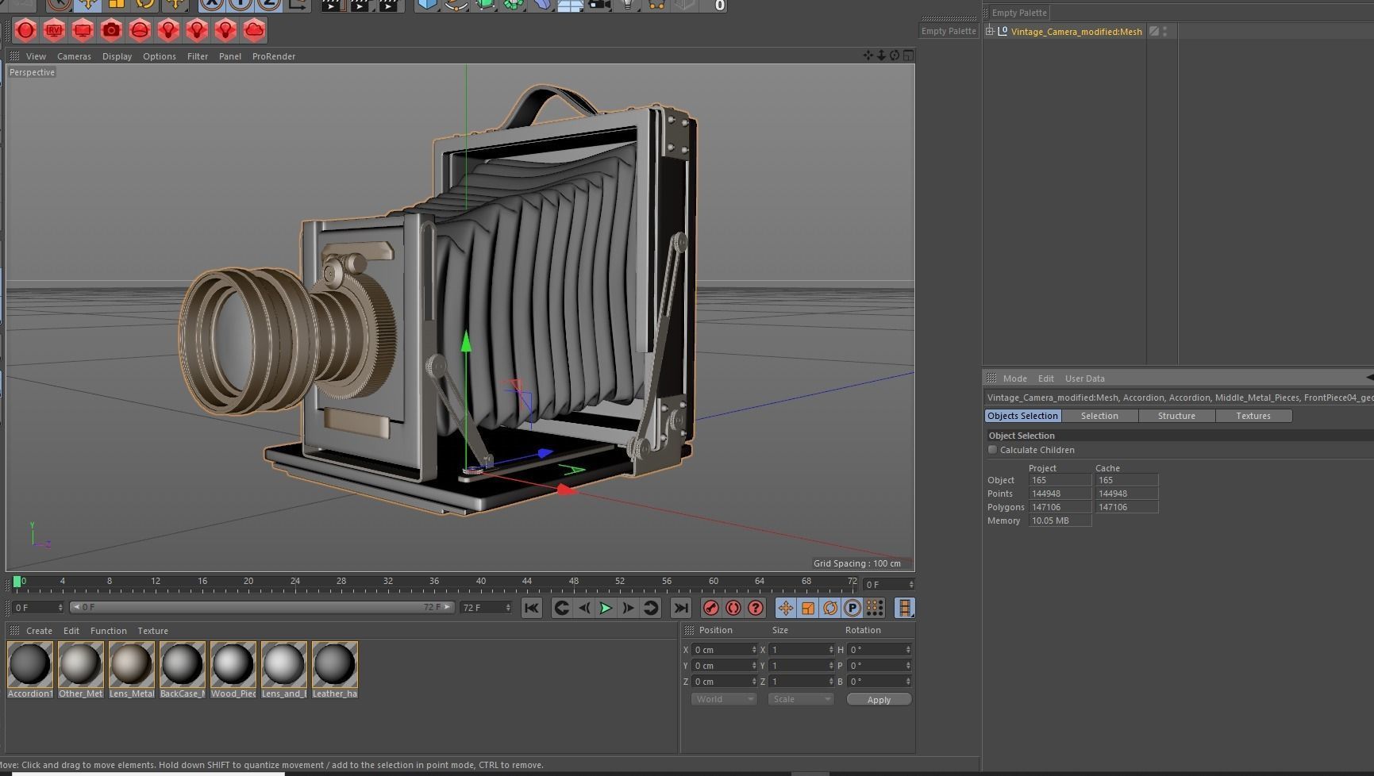Click Position X field stepper arrows
Image resolution: width=1374 pixels, height=776 pixels.
tap(753, 650)
